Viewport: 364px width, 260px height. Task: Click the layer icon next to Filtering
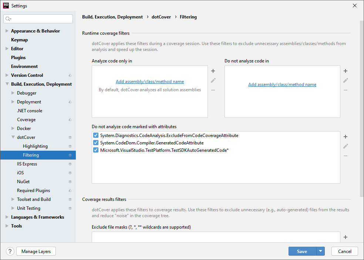pos(70,155)
